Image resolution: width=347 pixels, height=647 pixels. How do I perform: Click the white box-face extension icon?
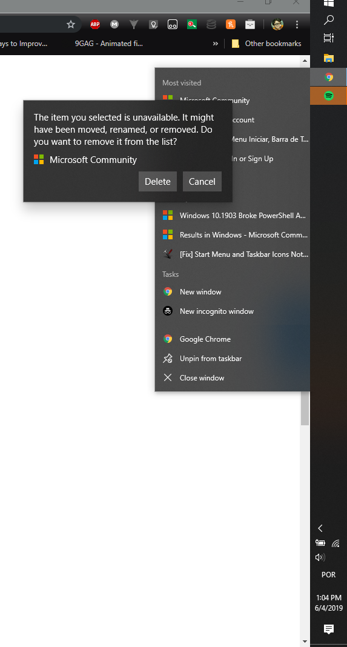point(250,24)
